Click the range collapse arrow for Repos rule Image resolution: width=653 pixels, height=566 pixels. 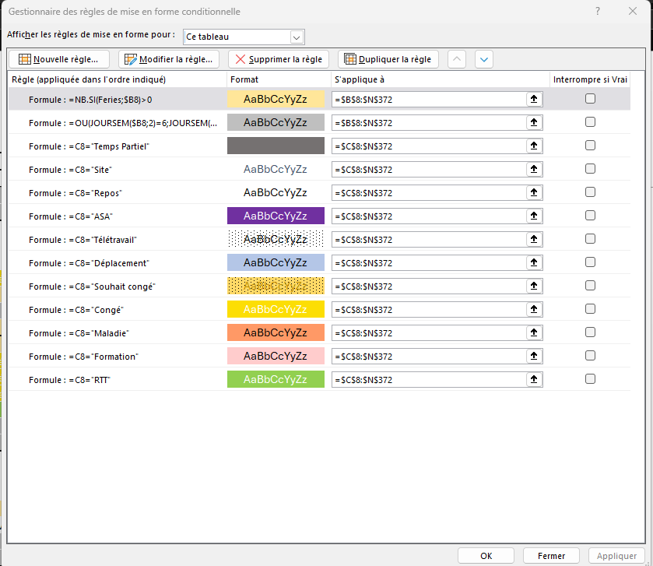tap(534, 192)
